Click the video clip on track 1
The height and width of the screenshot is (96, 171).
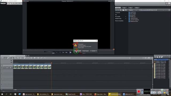(32, 66)
